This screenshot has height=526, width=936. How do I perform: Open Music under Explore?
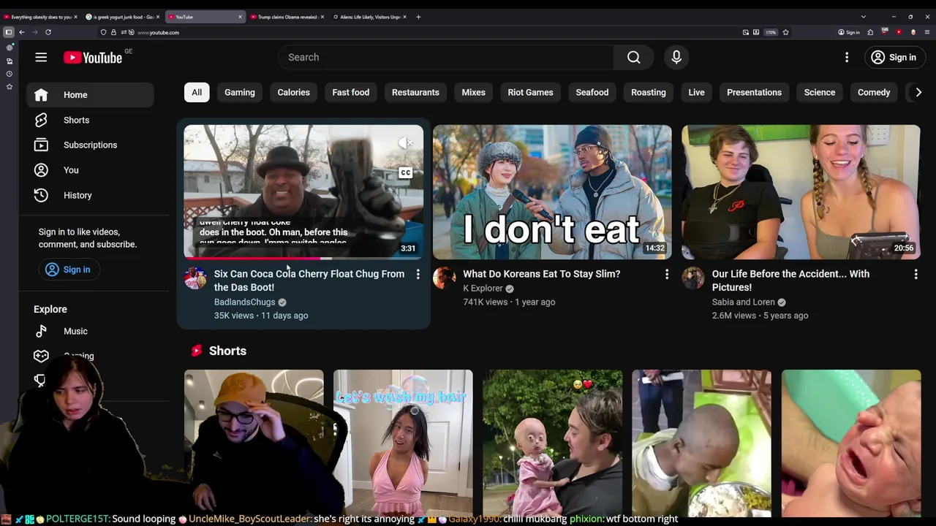(91, 331)
